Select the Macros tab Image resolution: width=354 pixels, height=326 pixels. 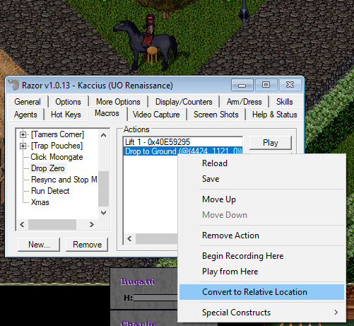[107, 113]
